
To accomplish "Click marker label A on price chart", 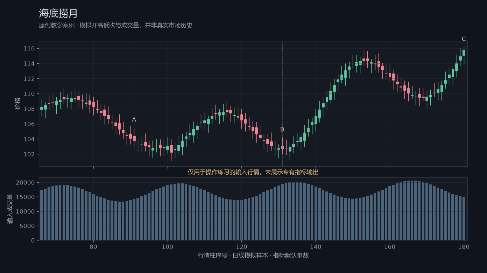I will 134,120.
